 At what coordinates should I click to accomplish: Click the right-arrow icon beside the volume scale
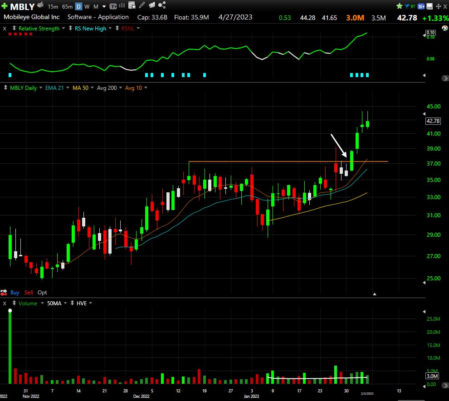(x=445, y=386)
